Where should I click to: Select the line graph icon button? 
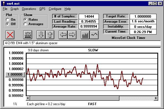point(94,35)
